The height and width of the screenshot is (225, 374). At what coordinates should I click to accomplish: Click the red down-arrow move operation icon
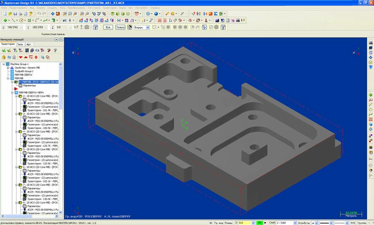pos(21,57)
